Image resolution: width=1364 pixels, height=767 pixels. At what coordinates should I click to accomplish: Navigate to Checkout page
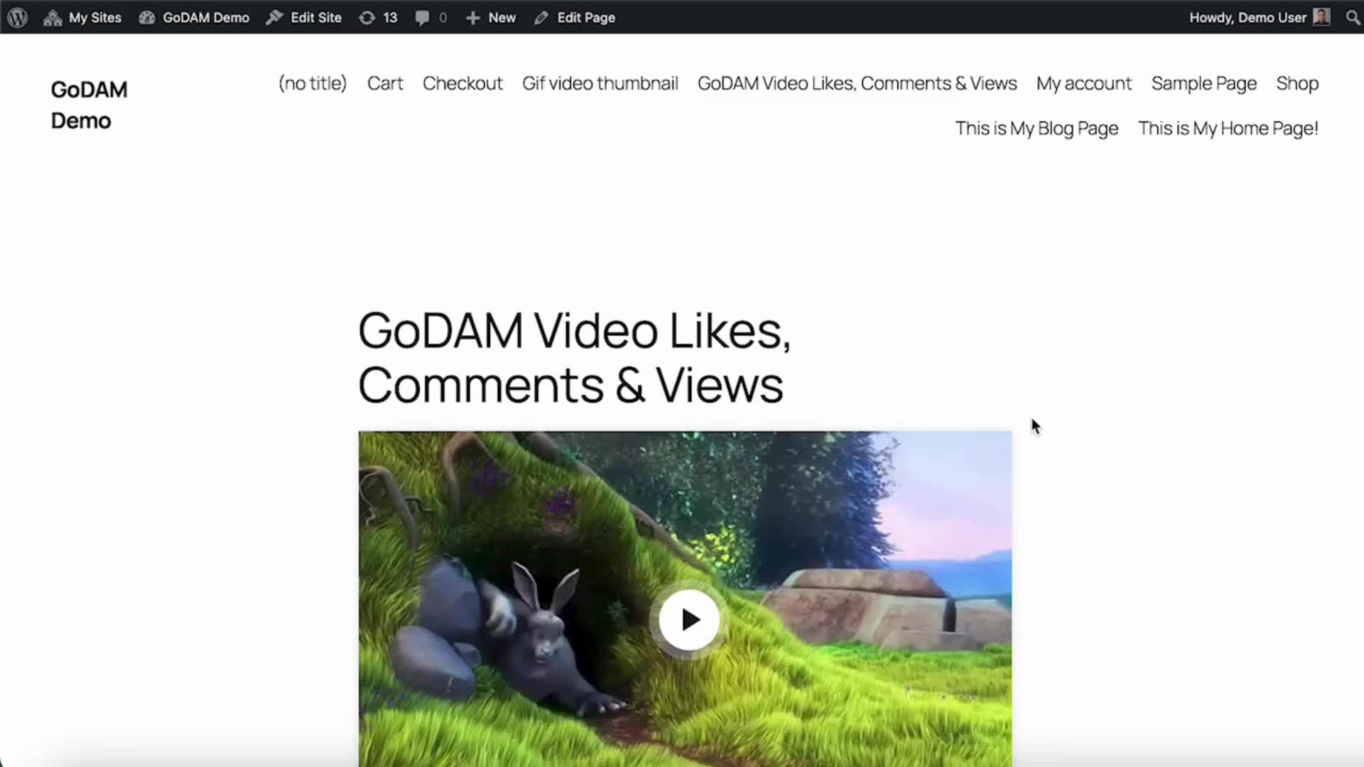(x=462, y=83)
